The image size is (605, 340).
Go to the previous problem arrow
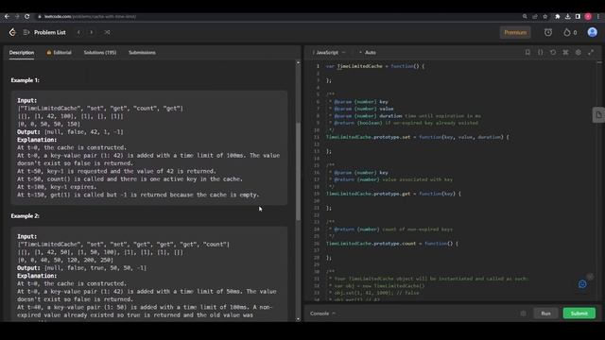pos(78,32)
